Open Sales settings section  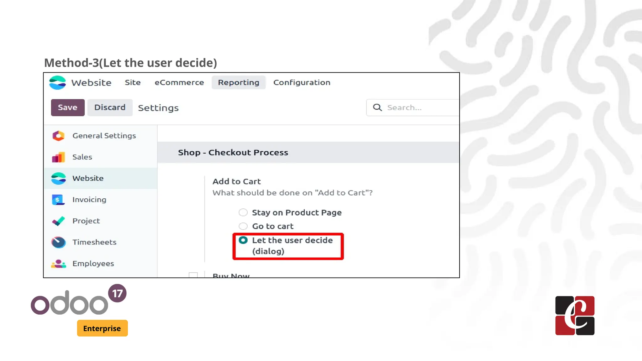click(100, 157)
